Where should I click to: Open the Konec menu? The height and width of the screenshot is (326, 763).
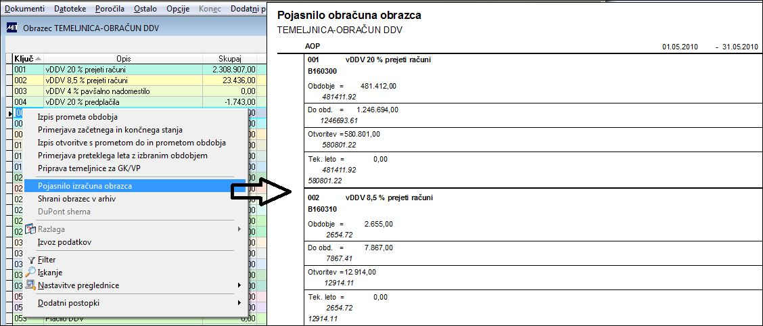(x=210, y=9)
